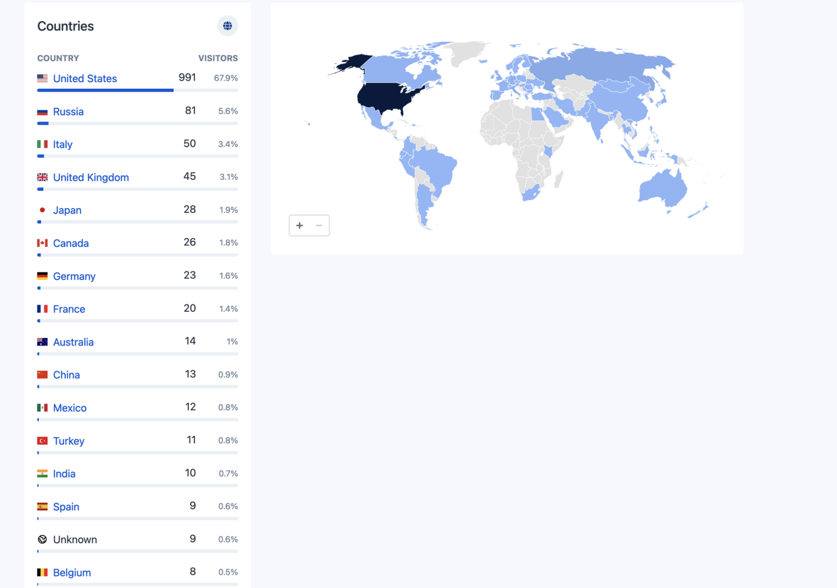Click the Japan flag icon
Screen dimensions: 837x588
coord(42,210)
